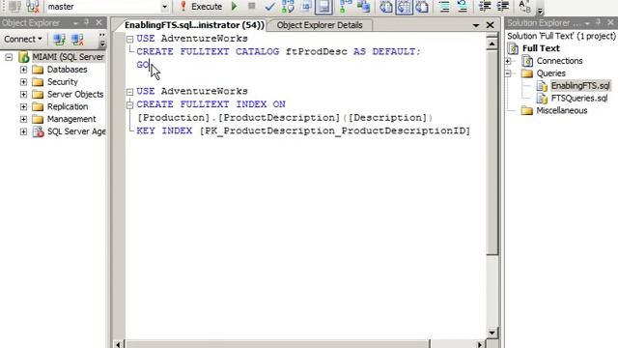This screenshot has width=618, height=348.
Task: Expand the Management folder
Action: [x=23, y=119]
